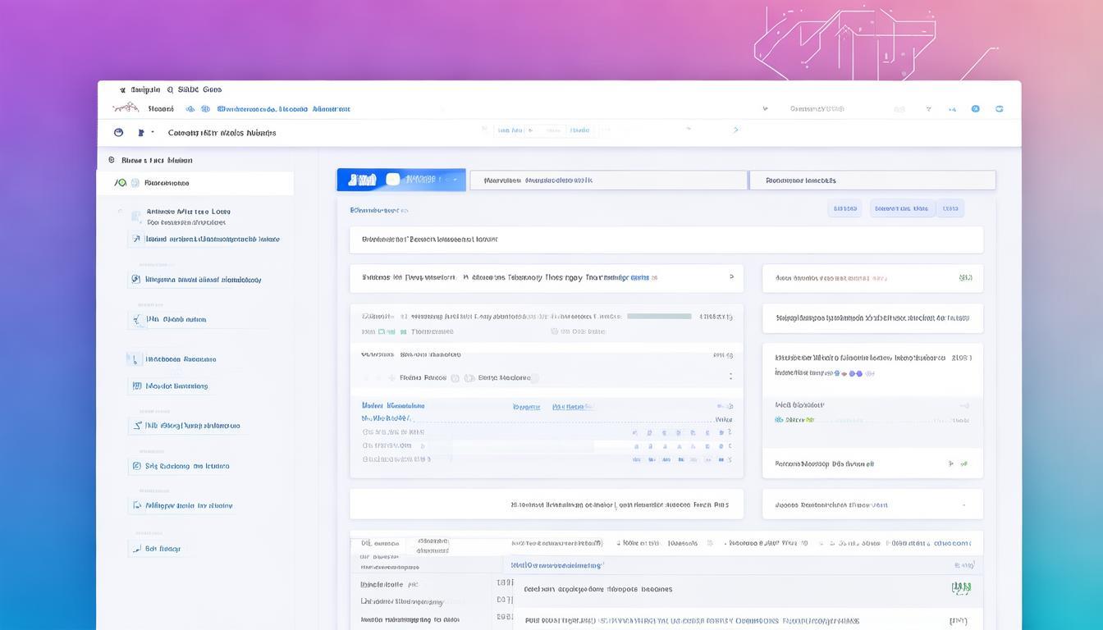Image resolution: width=1103 pixels, height=630 pixels.
Task: Expand the first wide card using its right chevron
Action: coord(730,277)
